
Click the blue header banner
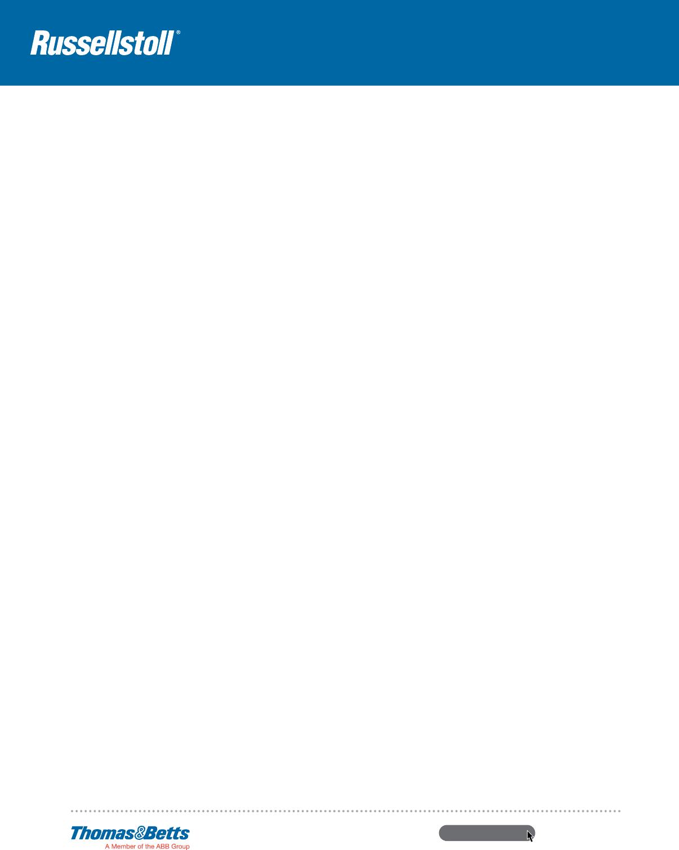pos(339,43)
